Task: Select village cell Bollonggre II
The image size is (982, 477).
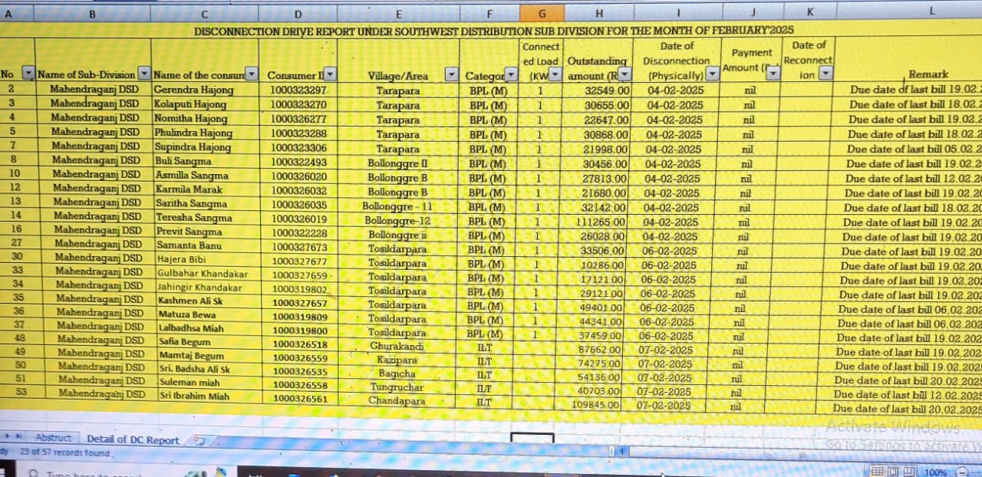Action: click(x=397, y=163)
